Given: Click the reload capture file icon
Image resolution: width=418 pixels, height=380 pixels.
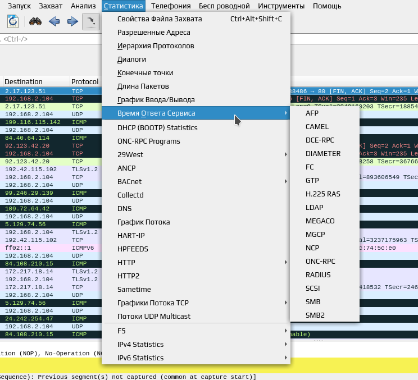Looking at the screenshot, I should (13, 21).
